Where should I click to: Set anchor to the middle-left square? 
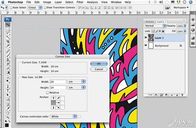(53, 103)
